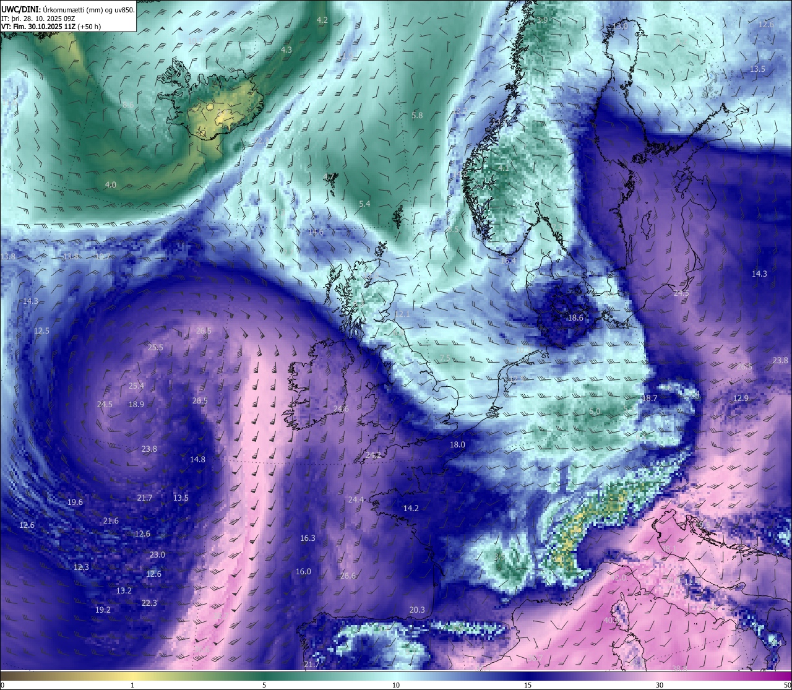Screen dimensions: 792x690
Task: Click the 5.8 value on the map
Action: [417, 115]
